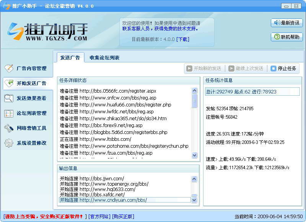
Task: Open 最新资讯 news button
Action: [286, 23]
